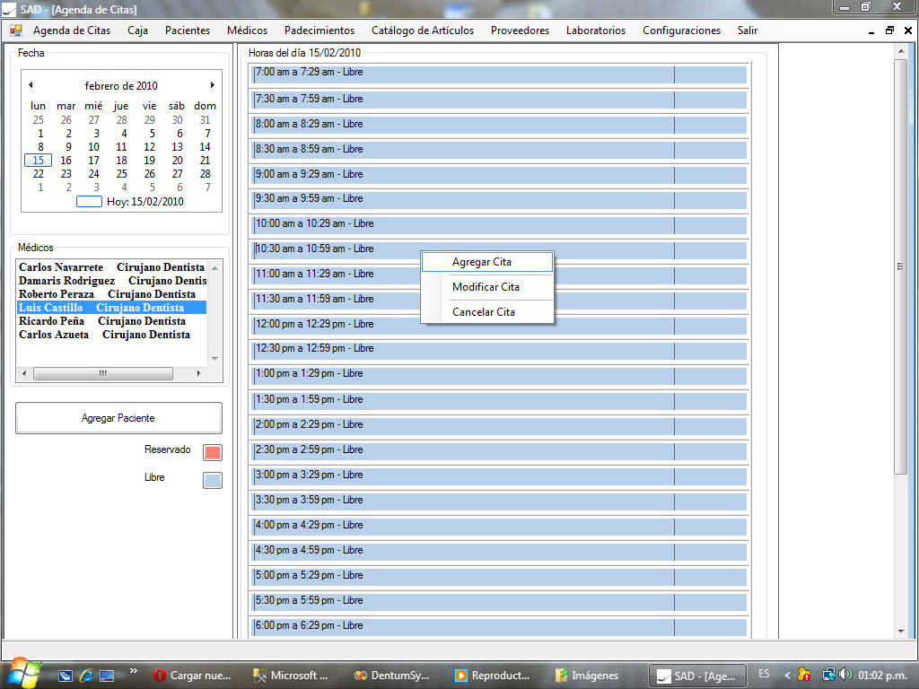Viewport: 919px width, 689px height.
Task: Go to next month in calendar
Action: click(213, 85)
